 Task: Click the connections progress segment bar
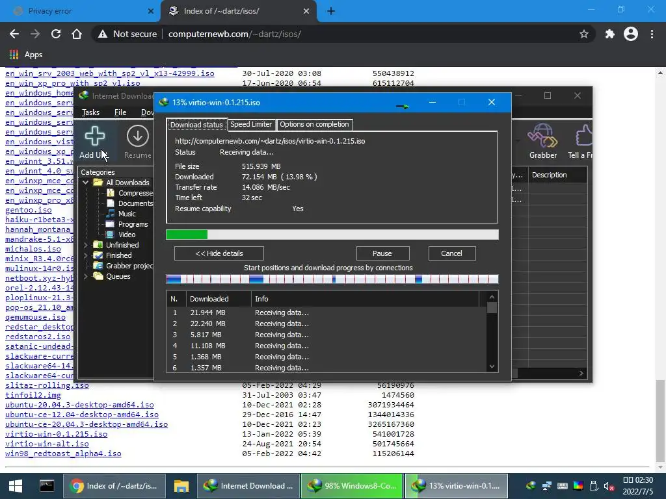coord(332,279)
